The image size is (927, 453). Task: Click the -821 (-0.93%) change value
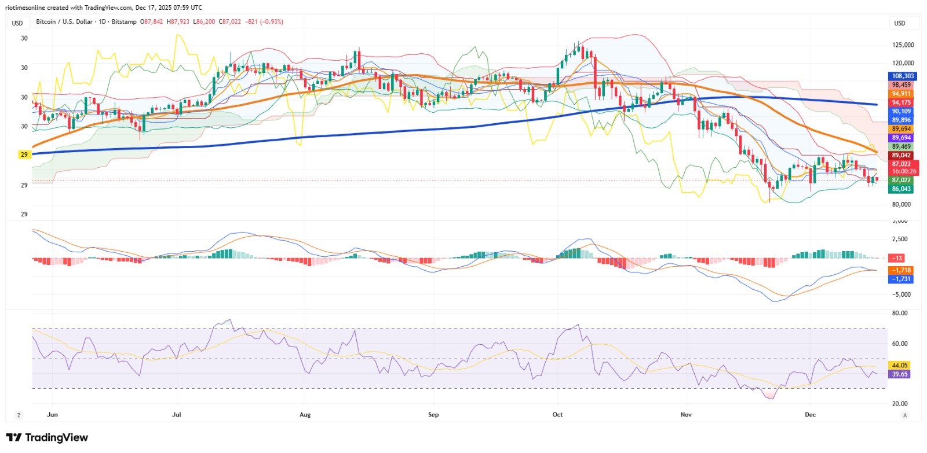264,21
